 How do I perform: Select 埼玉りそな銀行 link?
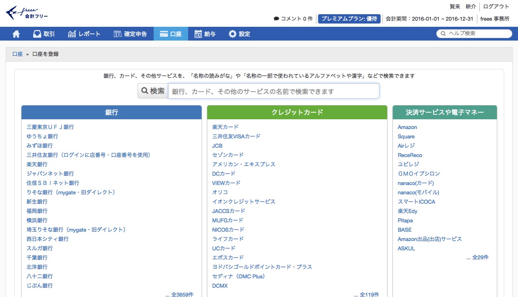pyautogui.click(x=77, y=230)
